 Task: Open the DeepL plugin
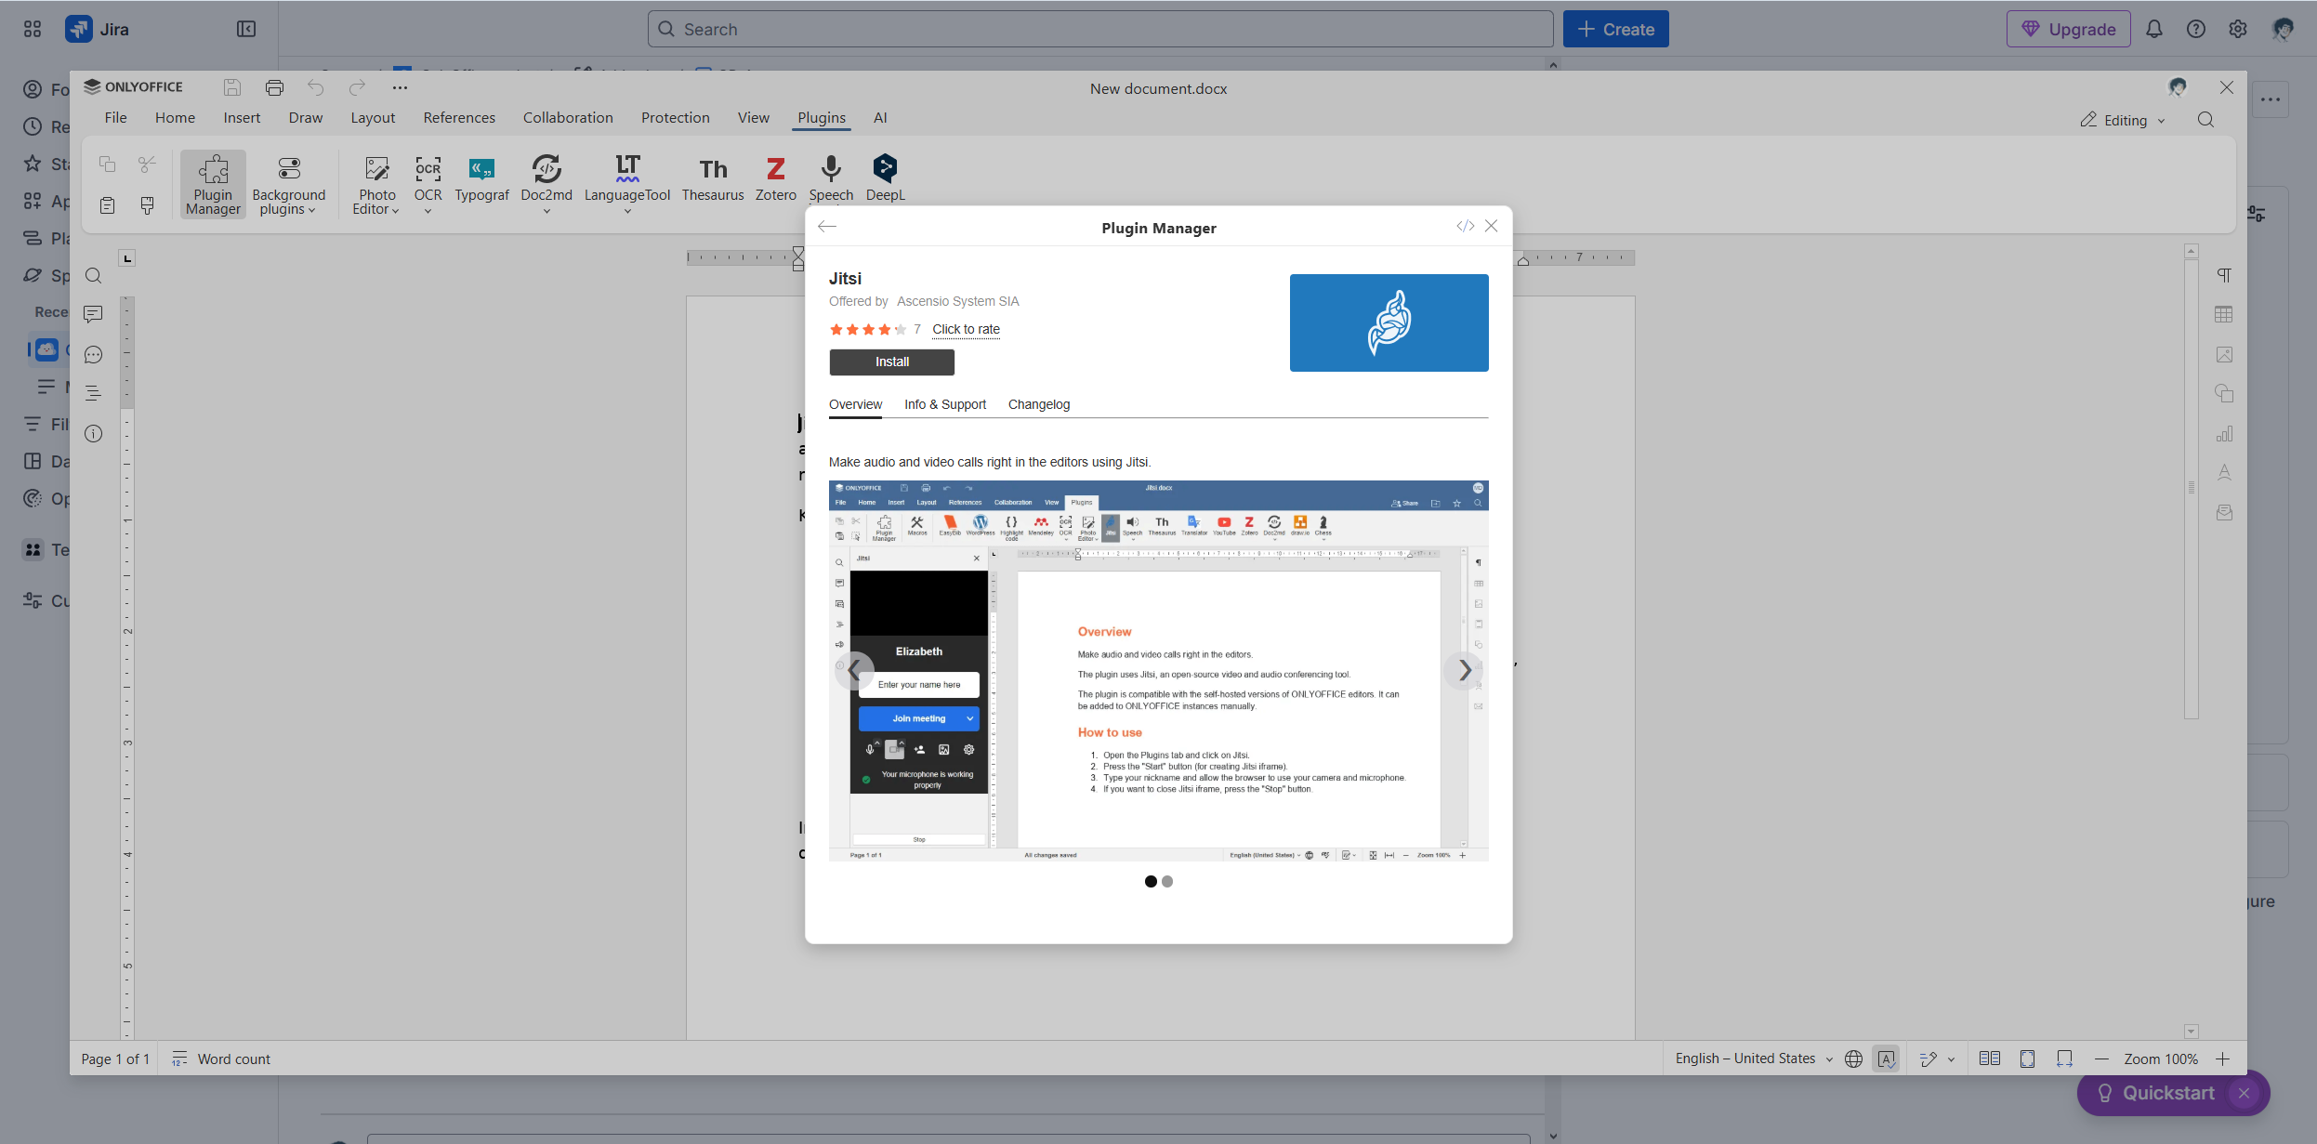pyautogui.click(x=885, y=178)
